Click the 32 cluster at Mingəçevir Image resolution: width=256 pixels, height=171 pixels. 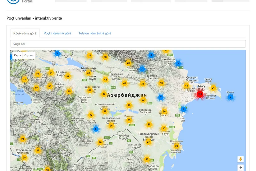[89, 73]
